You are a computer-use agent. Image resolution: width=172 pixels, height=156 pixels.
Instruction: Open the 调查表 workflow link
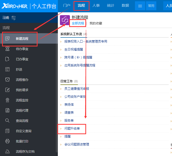[x=69, y=113]
